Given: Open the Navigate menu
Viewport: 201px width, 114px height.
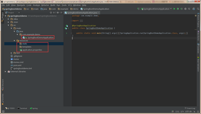Looking at the screenshot, I should click(21, 5).
